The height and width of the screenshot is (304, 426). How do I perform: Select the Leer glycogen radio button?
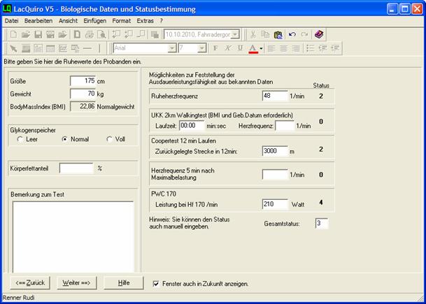(20, 139)
